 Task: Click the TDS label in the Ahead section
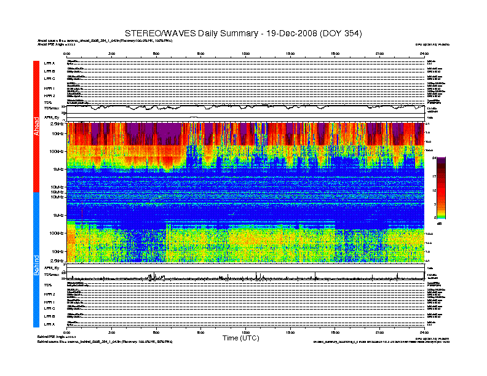[47, 103]
